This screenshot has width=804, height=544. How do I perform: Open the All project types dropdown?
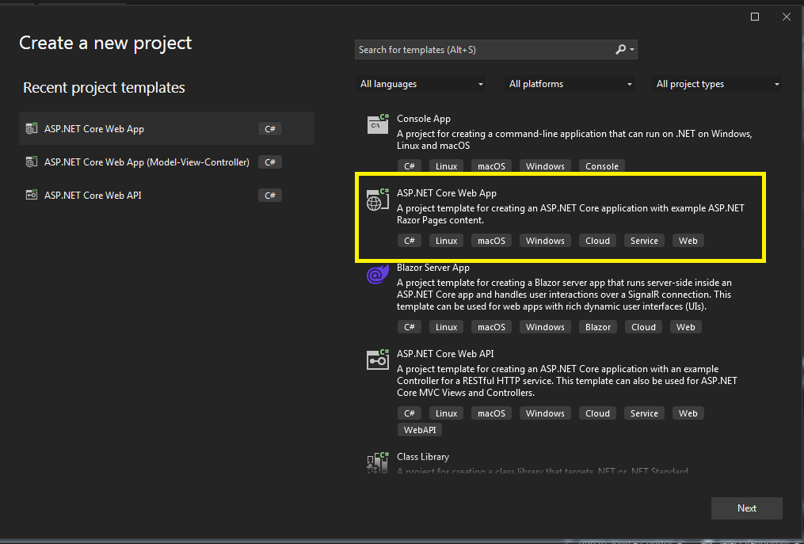pos(716,83)
